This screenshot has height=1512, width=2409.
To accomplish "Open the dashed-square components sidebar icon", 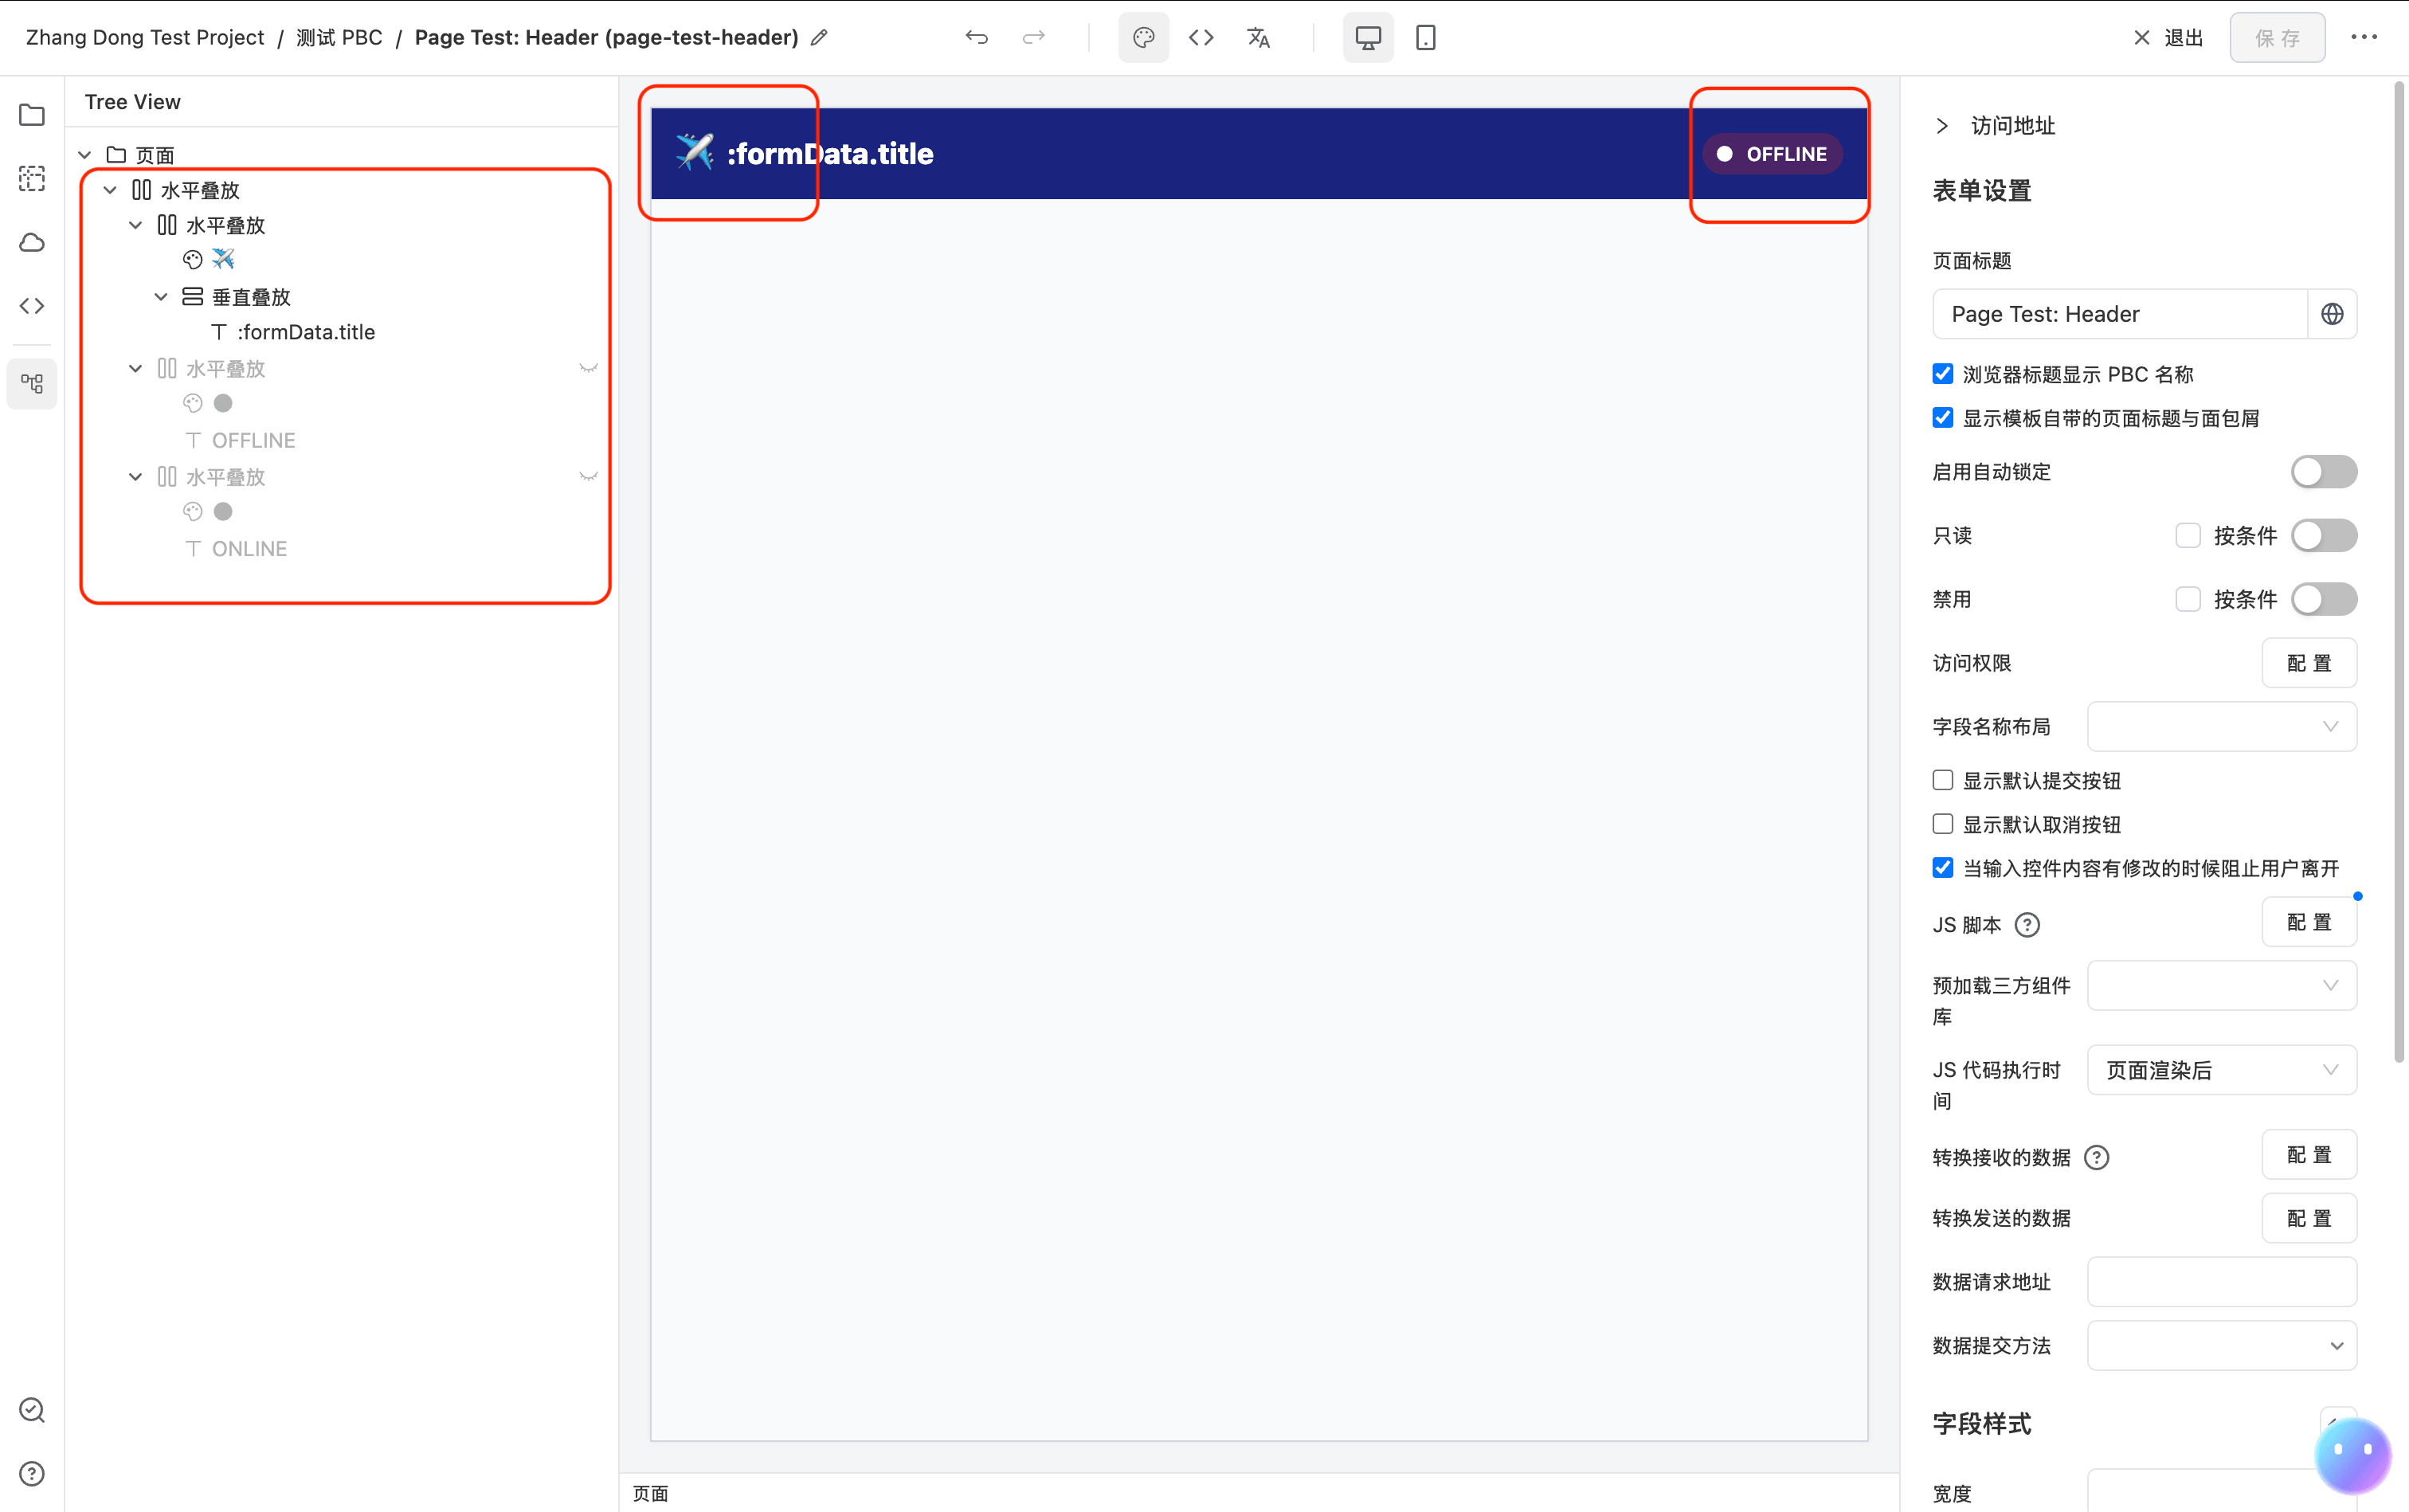I will click(32, 178).
